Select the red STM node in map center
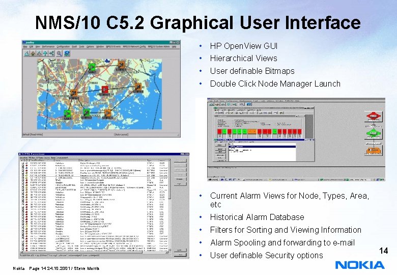Image resolution: width=397 pixels, height=275 pixels. (x=105, y=90)
